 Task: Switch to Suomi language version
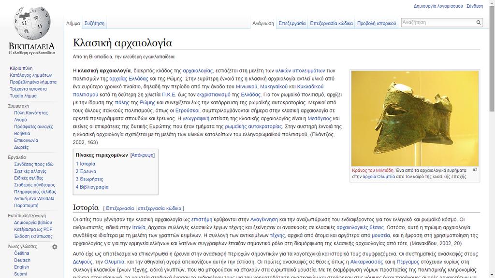20,274
